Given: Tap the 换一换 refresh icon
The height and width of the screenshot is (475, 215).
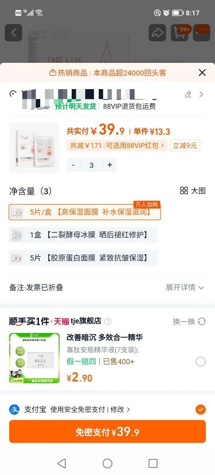Looking at the screenshot, I should click(201, 321).
